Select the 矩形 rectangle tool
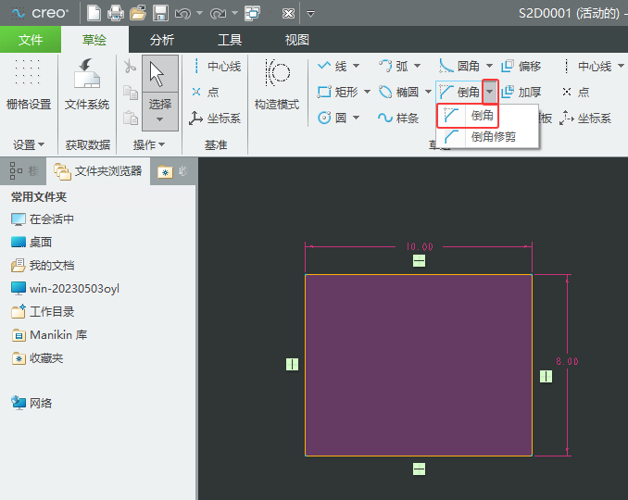The height and width of the screenshot is (500, 628). (337, 92)
